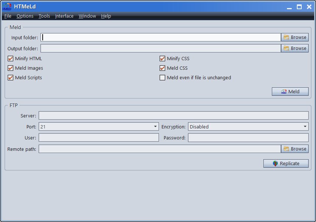This screenshot has height=222, width=316.
Task: Toggle the Minify CSS checkbox
Action: (163, 58)
